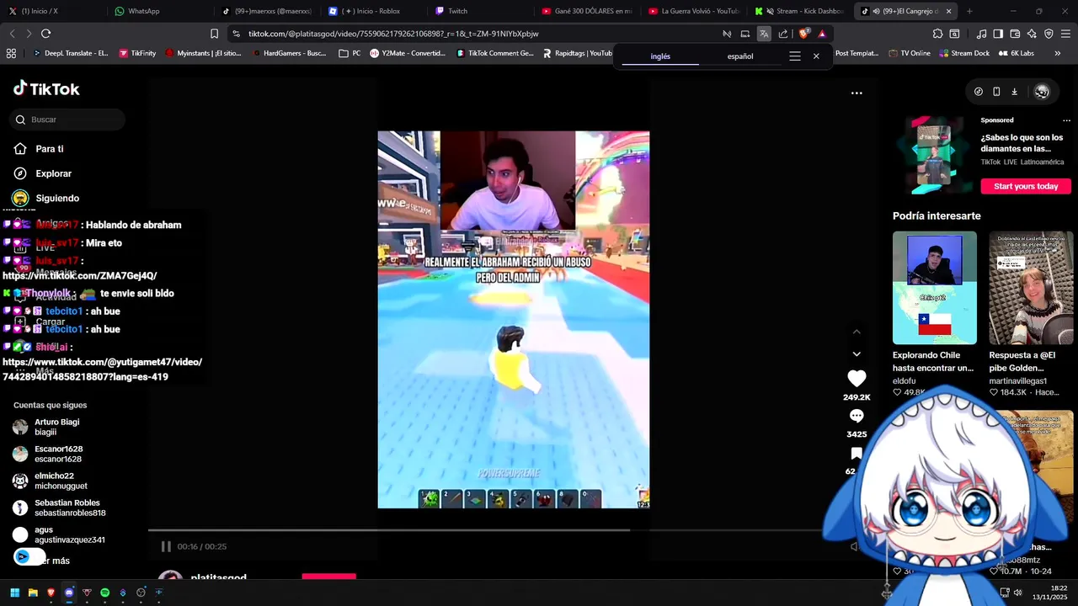Save video with the bookmark icon
This screenshot has width=1078, height=606.
857,454
